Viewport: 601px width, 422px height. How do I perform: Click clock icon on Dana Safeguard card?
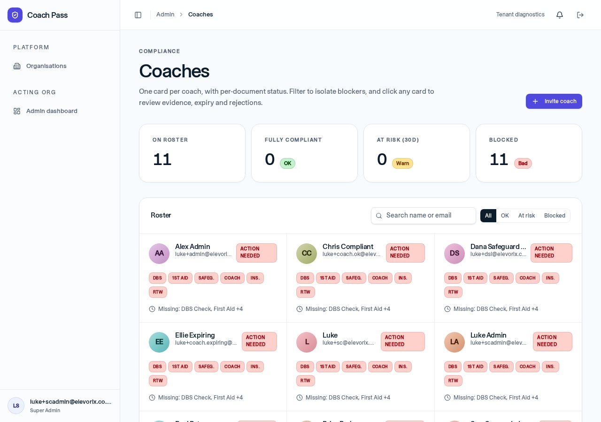pyautogui.click(x=447, y=309)
